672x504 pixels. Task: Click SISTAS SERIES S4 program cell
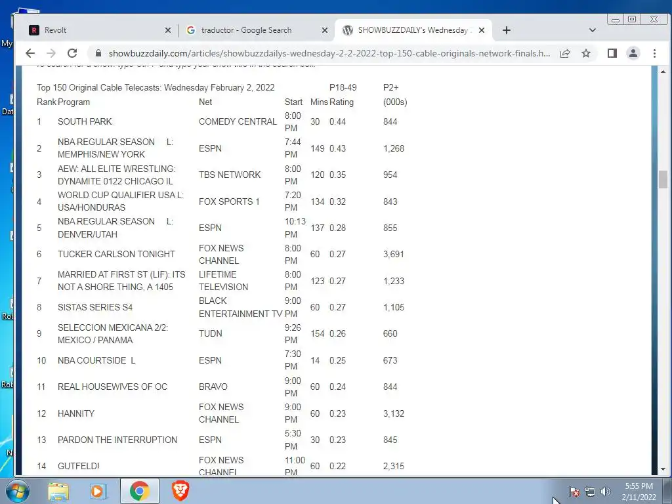(94, 307)
